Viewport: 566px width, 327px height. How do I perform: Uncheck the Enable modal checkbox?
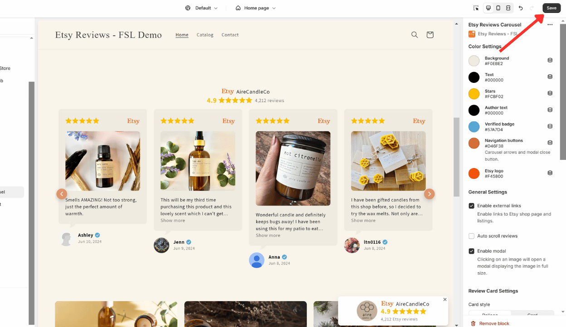[472, 251]
